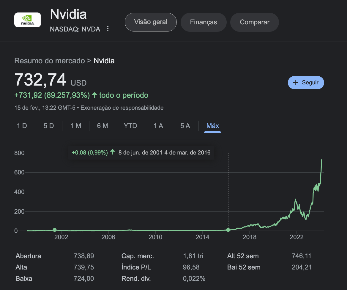Click the NASDAQ: NVDA ticker label
Viewport: 347px width, 290px height.
pyautogui.click(x=75, y=29)
